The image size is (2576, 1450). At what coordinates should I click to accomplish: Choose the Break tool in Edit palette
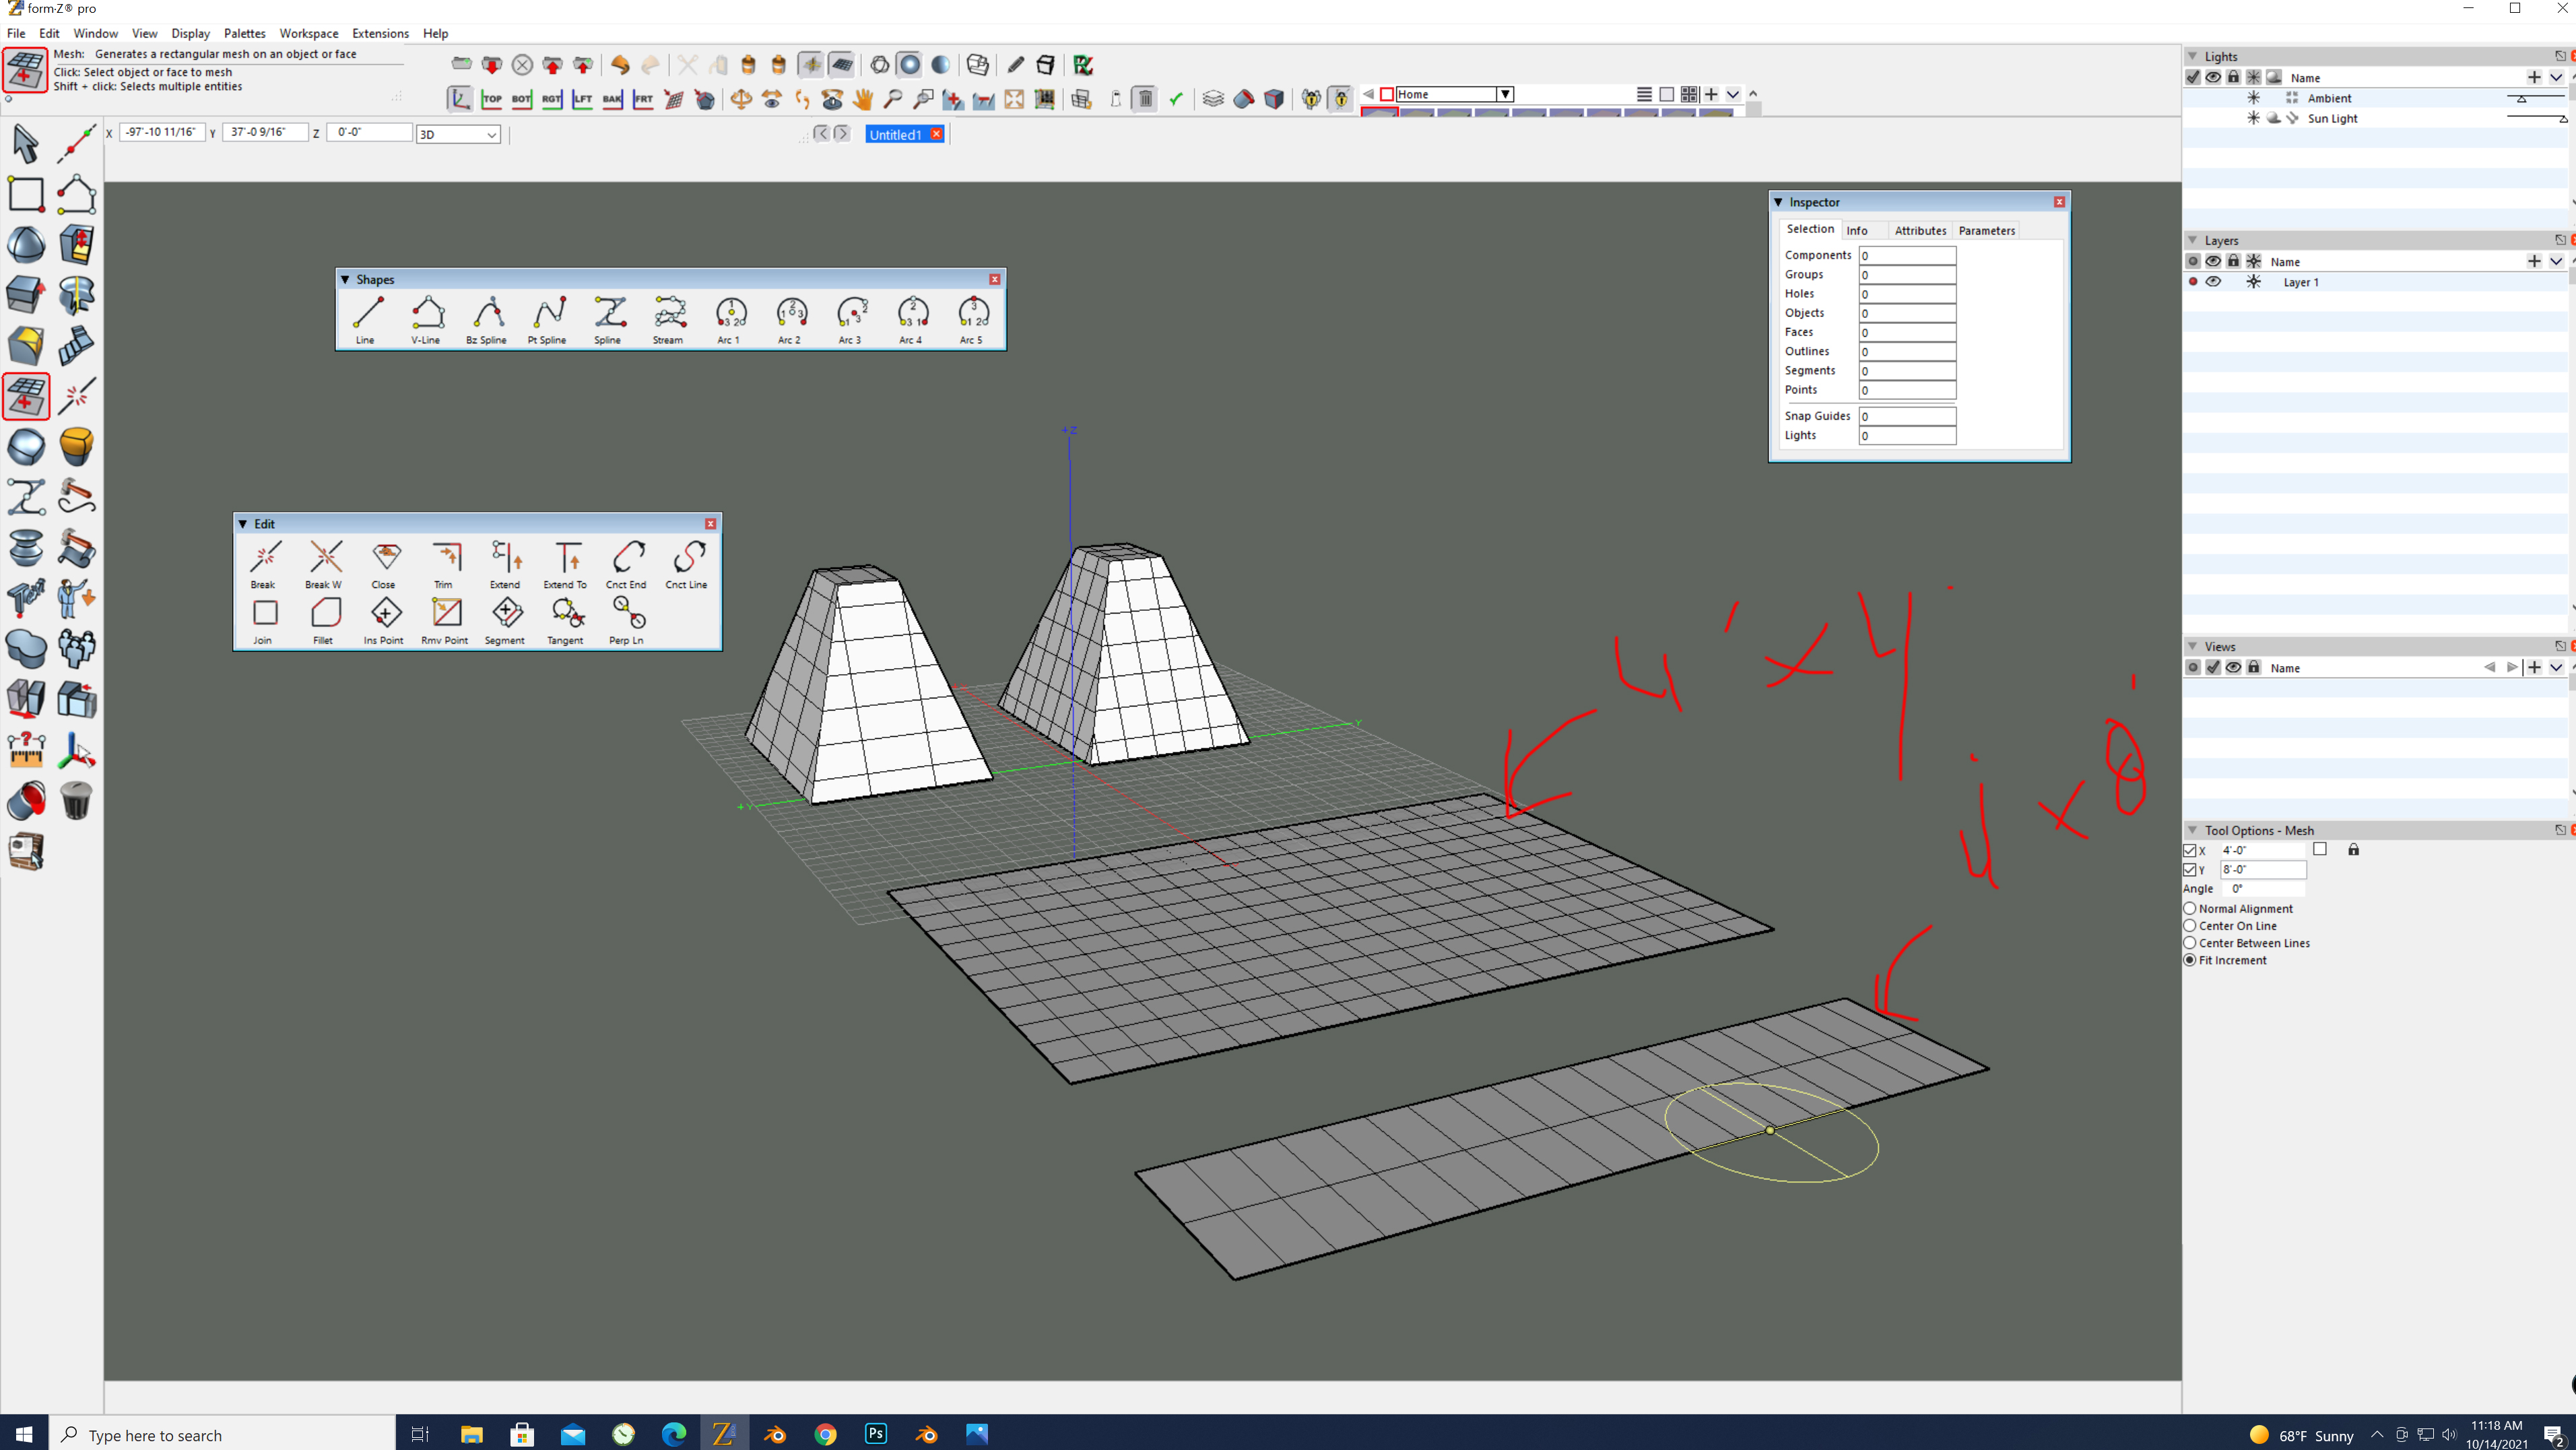(264, 563)
